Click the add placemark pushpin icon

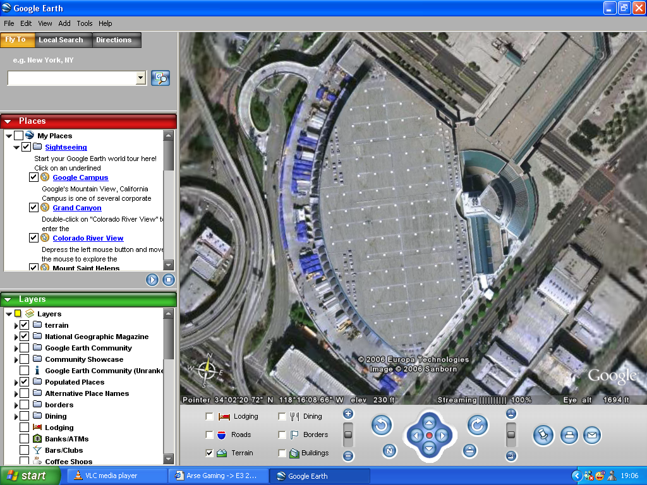pyautogui.click(x=543, y=434)
